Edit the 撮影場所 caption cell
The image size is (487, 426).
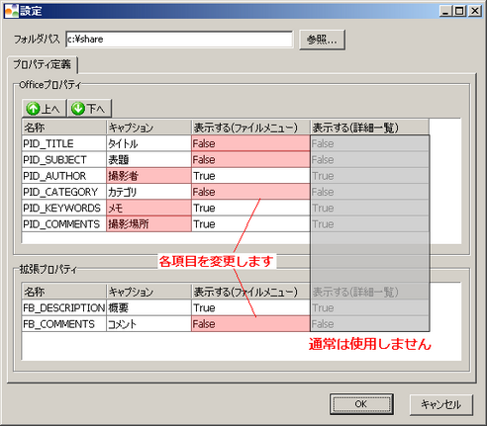point(148,224)
